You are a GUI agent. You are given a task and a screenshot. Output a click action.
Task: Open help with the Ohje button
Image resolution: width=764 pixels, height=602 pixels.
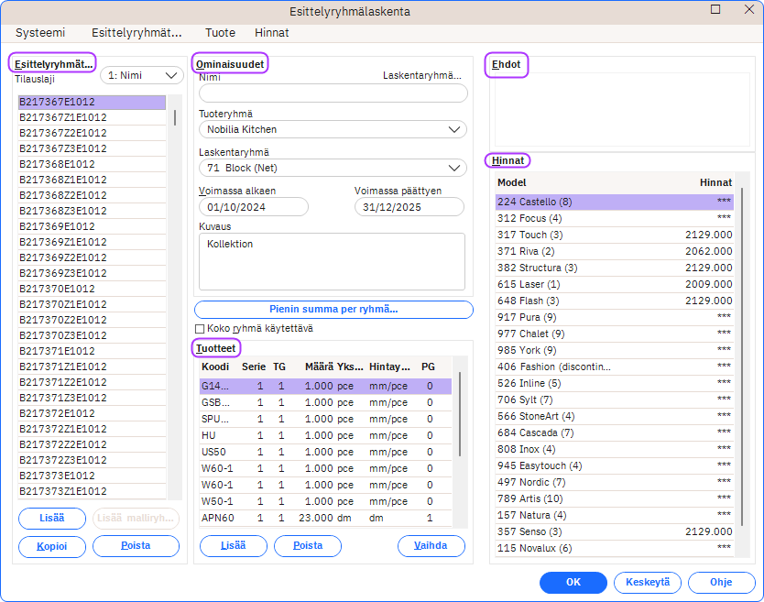722,582
